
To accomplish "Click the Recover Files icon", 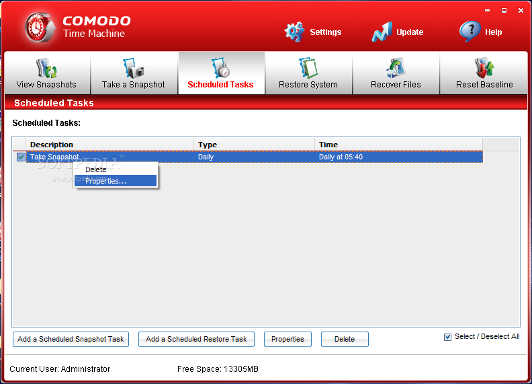I will click(396, 68).
